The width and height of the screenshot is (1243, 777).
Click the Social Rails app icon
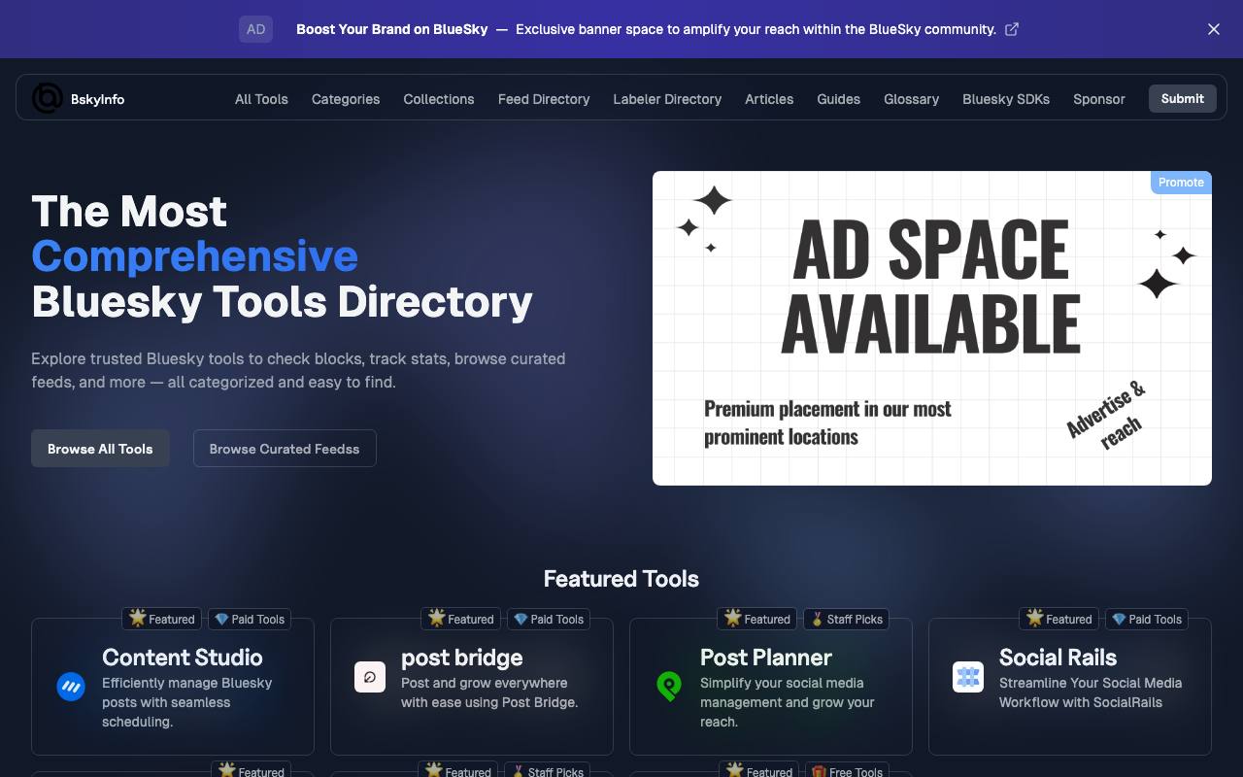[x=968, y=677]
